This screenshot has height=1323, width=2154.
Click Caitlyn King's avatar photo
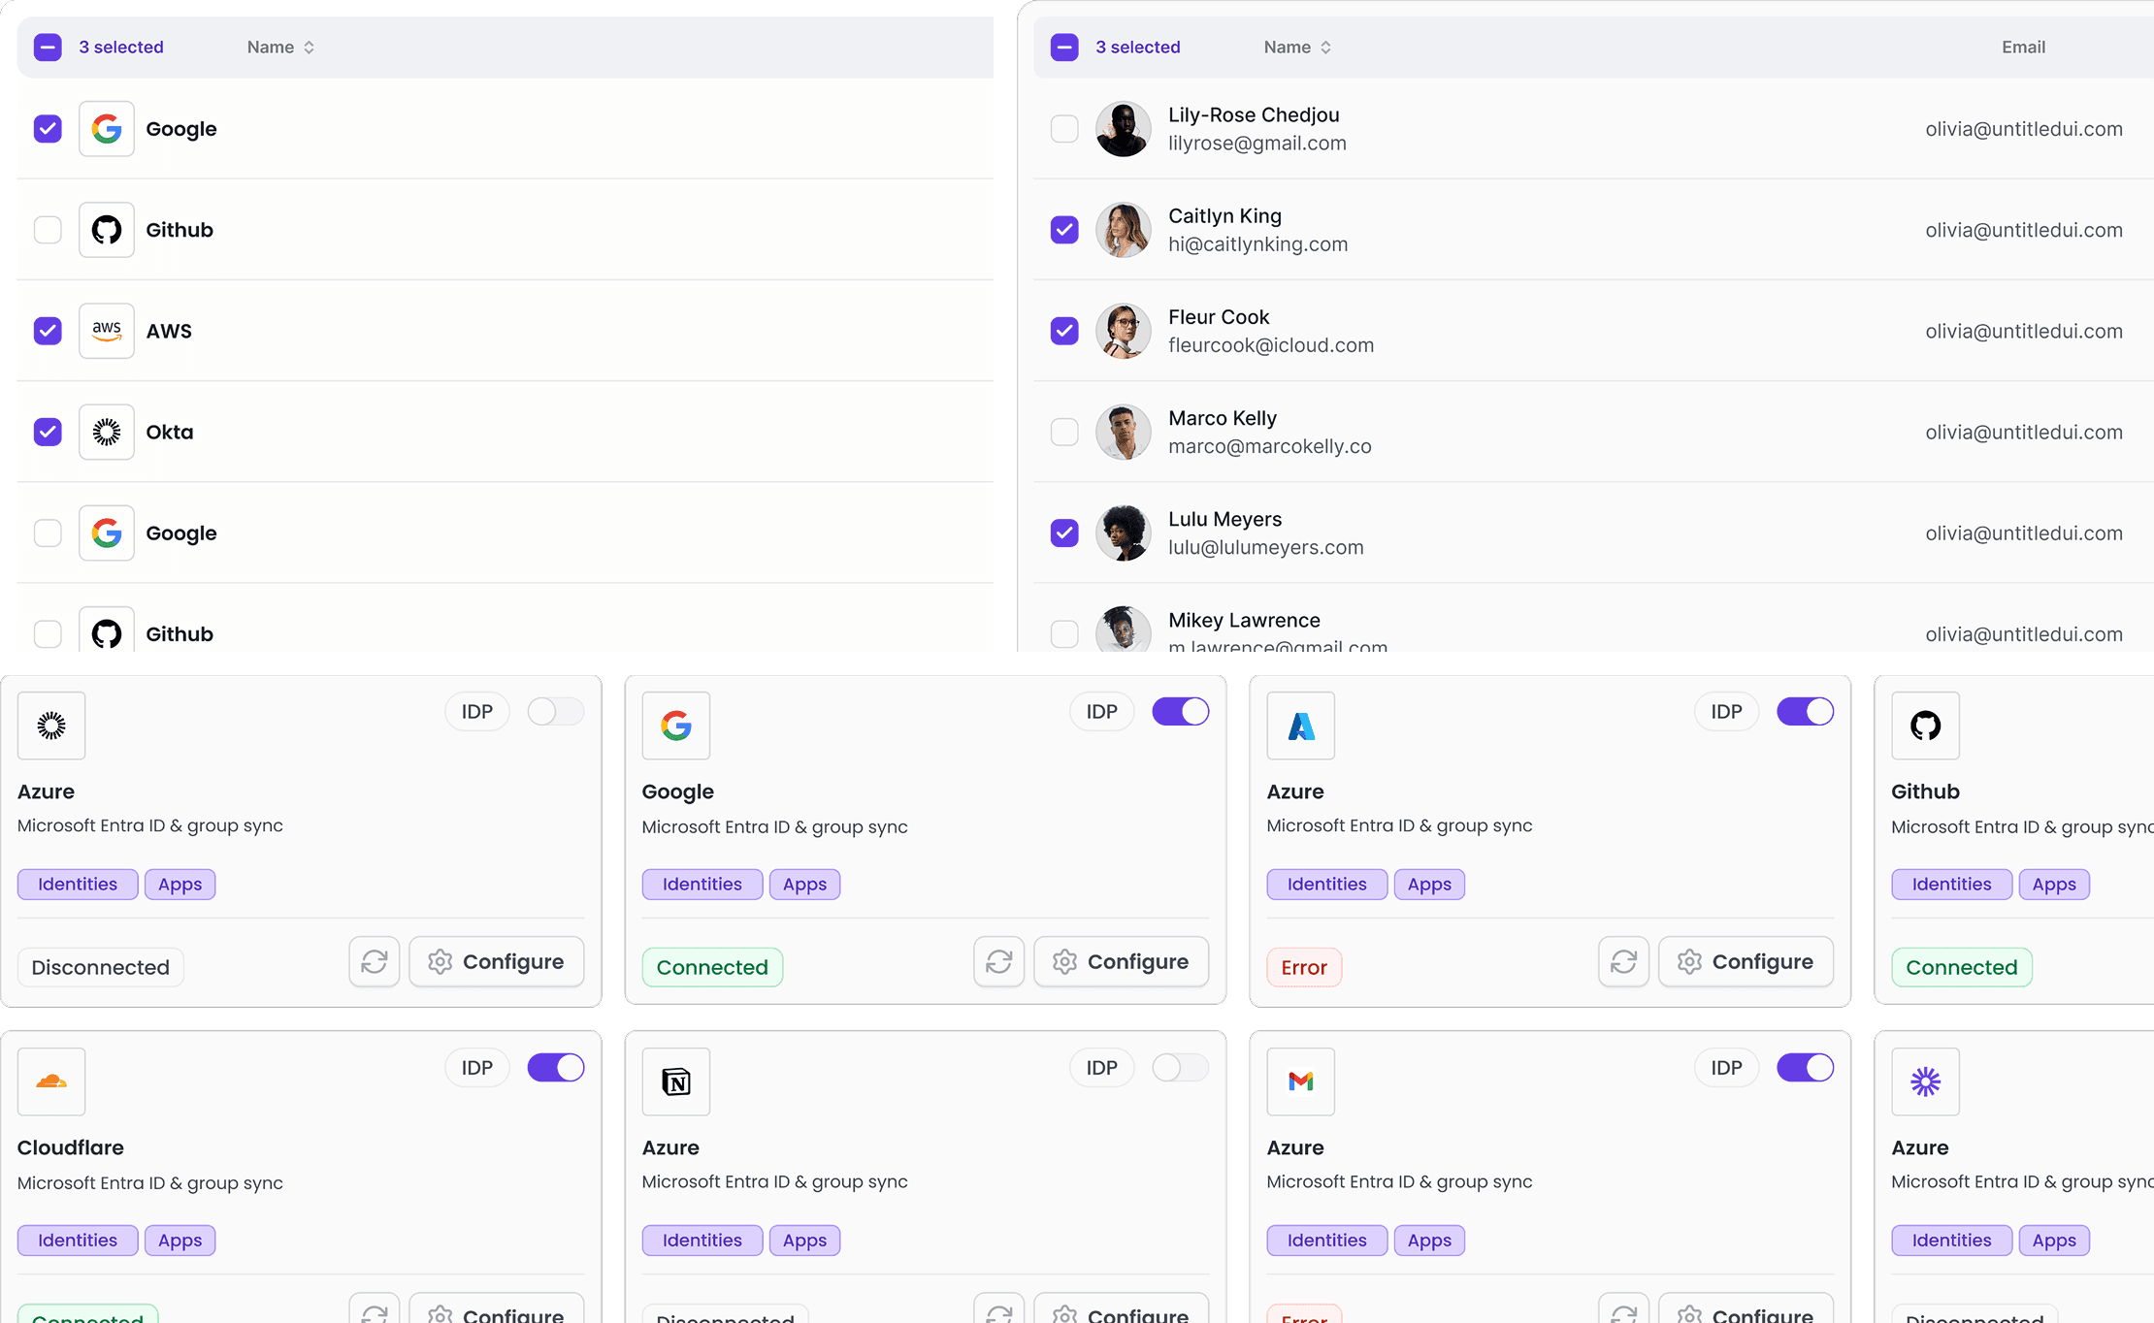click(x=1124, y=230)
